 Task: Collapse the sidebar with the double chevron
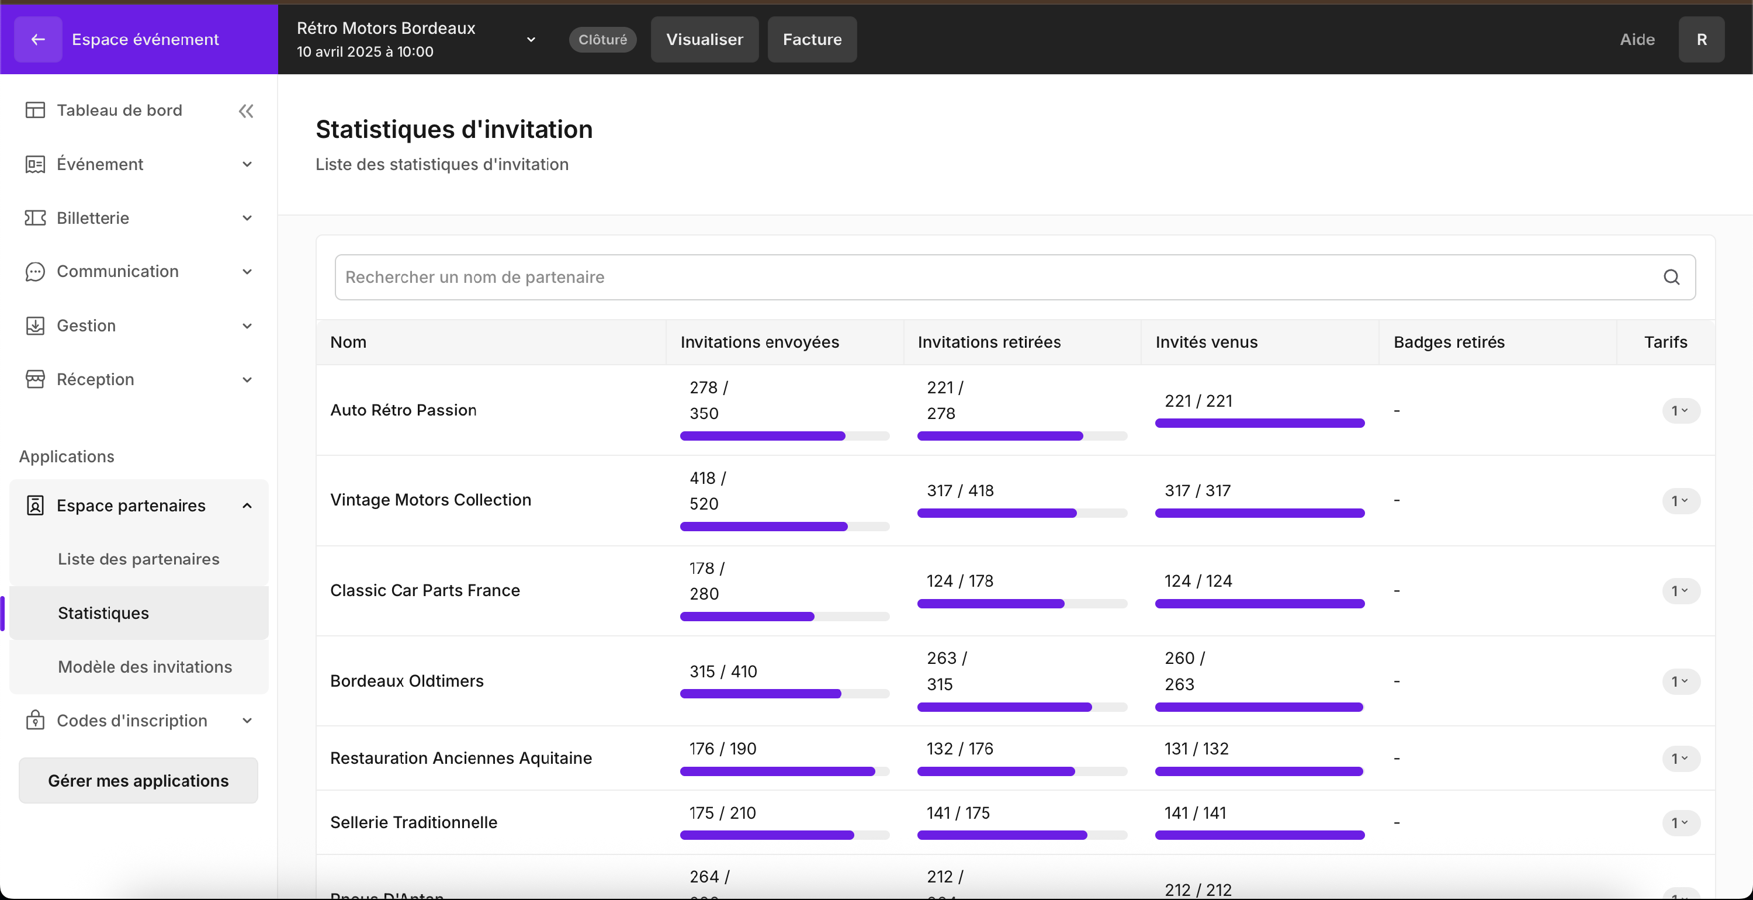tap(245, 111)
